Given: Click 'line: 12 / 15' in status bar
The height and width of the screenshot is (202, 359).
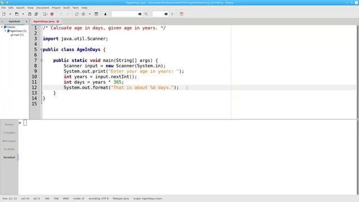Looking at the screenshot, I should point(10,199).
